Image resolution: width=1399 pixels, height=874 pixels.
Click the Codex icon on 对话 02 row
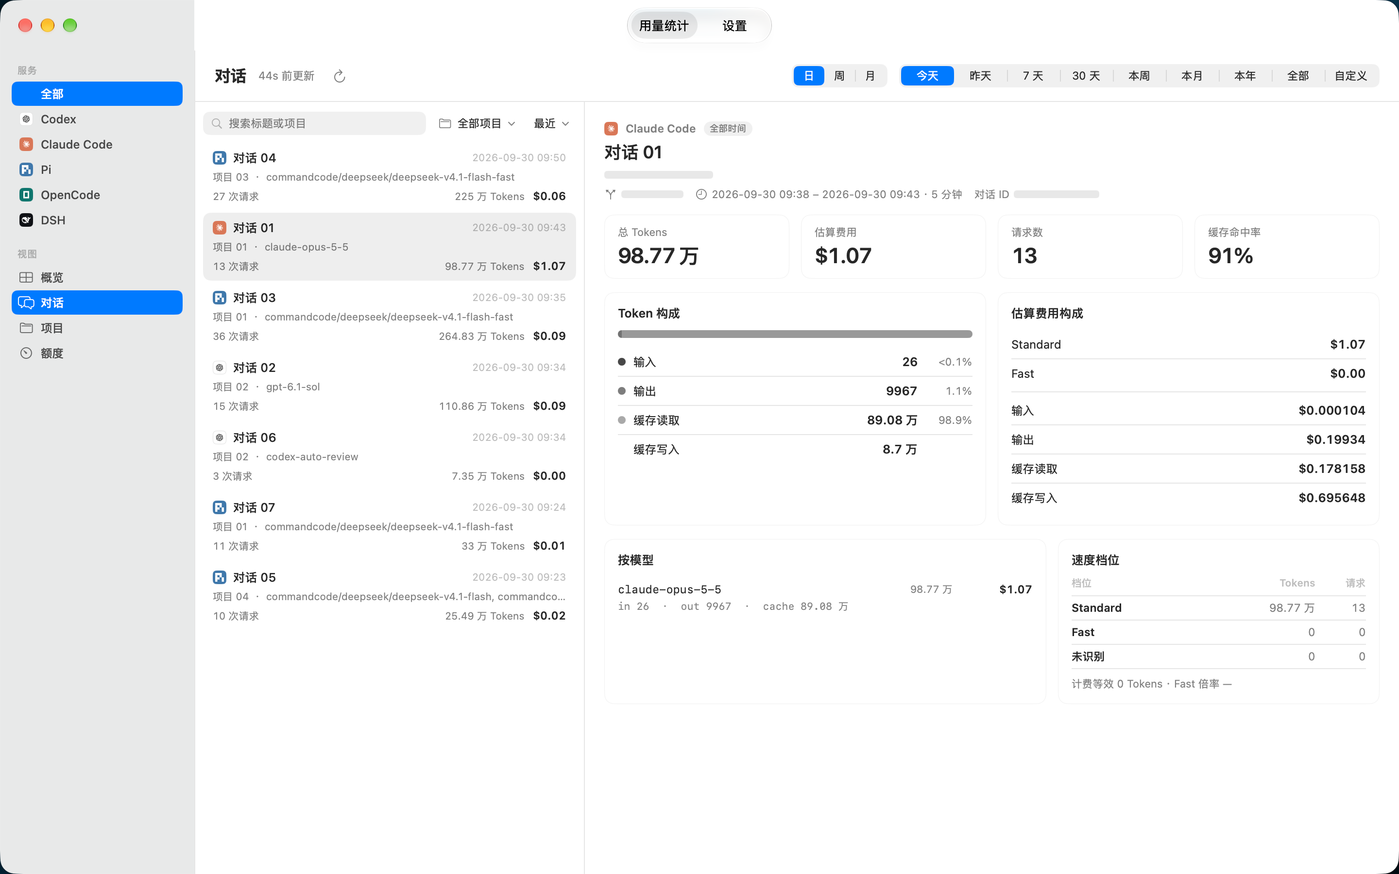(x=220, y=368)
